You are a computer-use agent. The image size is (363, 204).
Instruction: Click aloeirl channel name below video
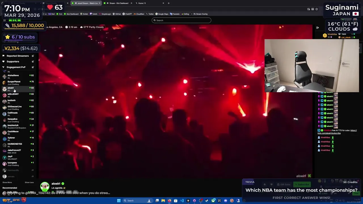click(56, 184)
